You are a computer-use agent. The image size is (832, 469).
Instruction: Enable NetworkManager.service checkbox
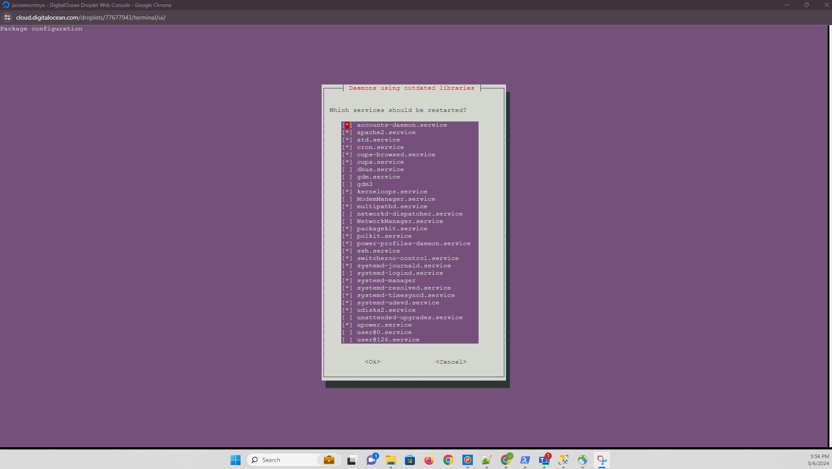(347, 221)
